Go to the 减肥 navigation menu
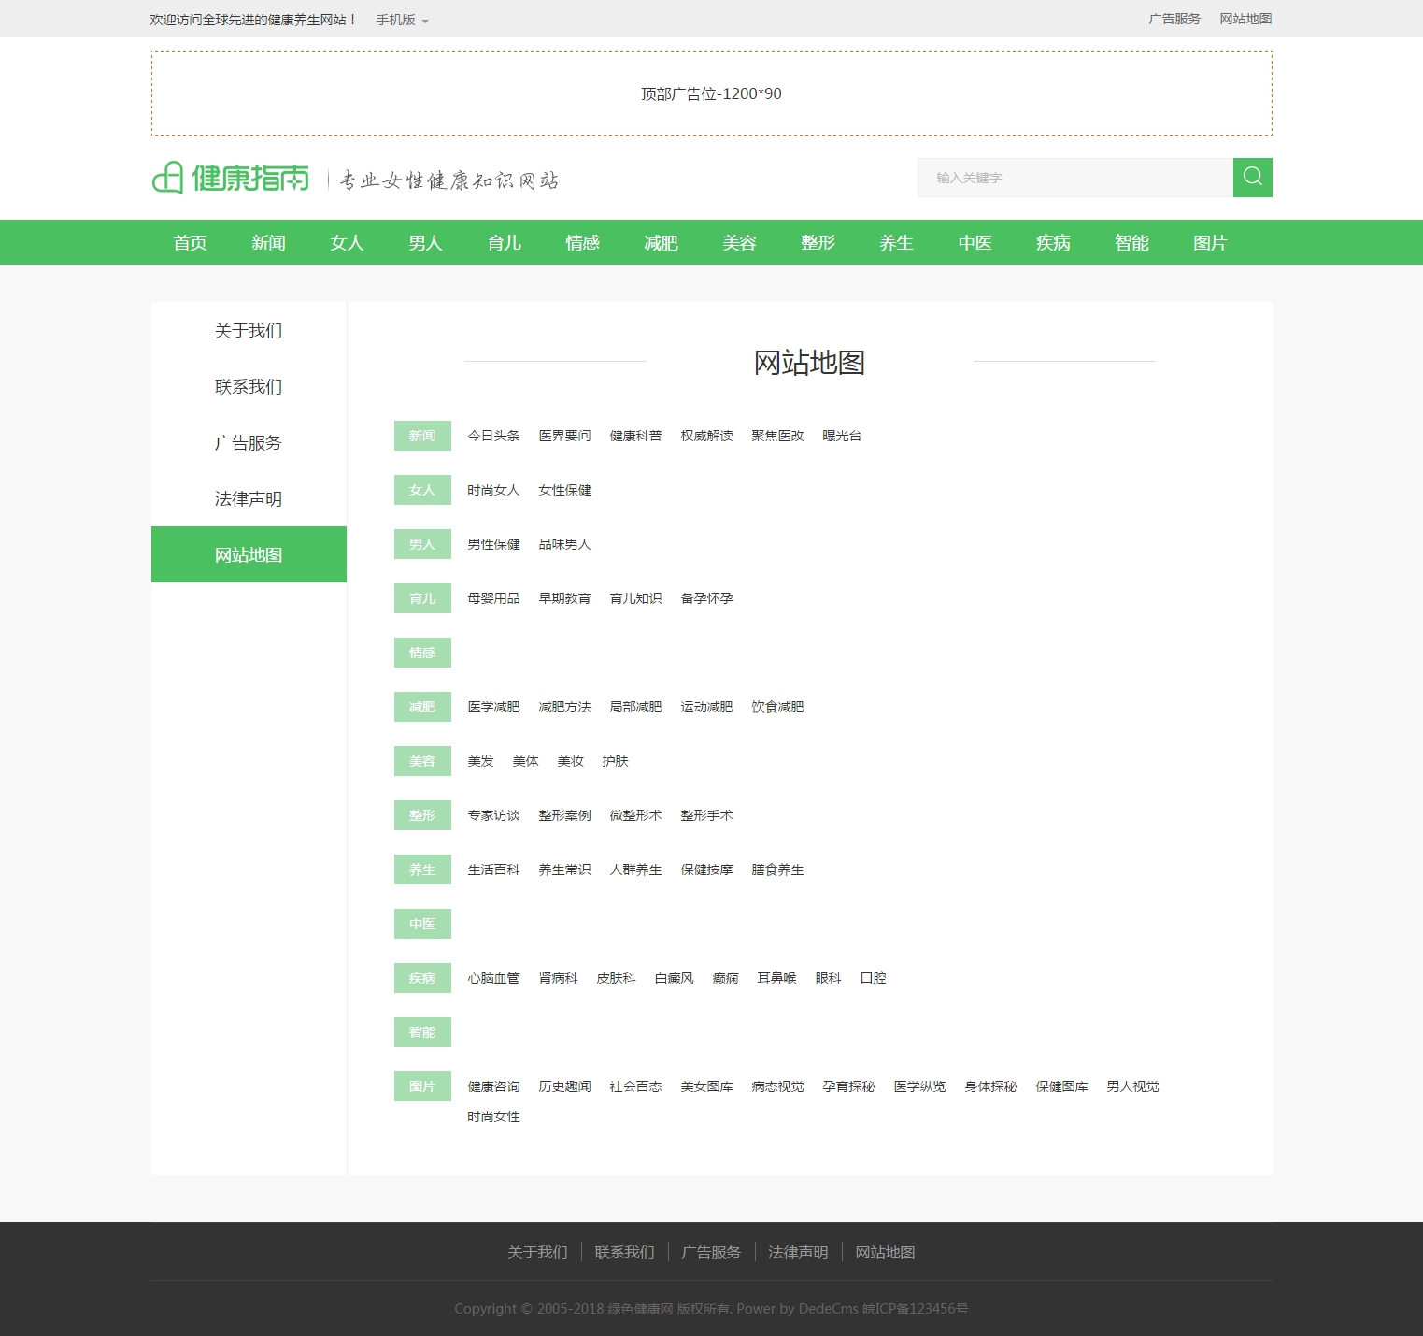The height and width of the screenshot is (1336, 1423). tap(661, 243)
